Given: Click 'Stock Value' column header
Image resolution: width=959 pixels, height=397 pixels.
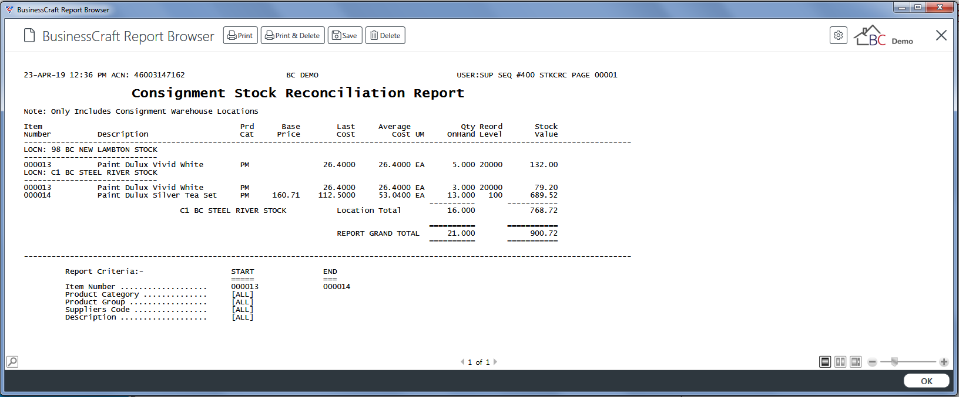Looking at the screenshot, I should pos(546,130).
